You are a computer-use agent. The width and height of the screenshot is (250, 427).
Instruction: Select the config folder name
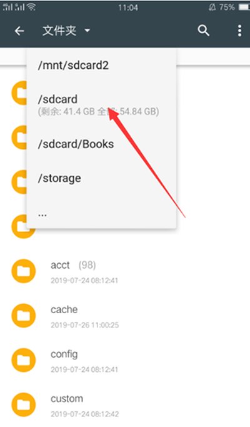tap(64, 354)
